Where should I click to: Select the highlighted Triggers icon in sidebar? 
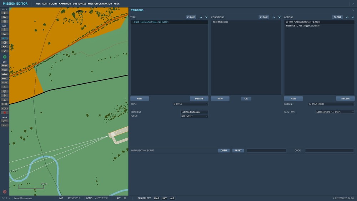pyautogui.click(x=4, y=38)
